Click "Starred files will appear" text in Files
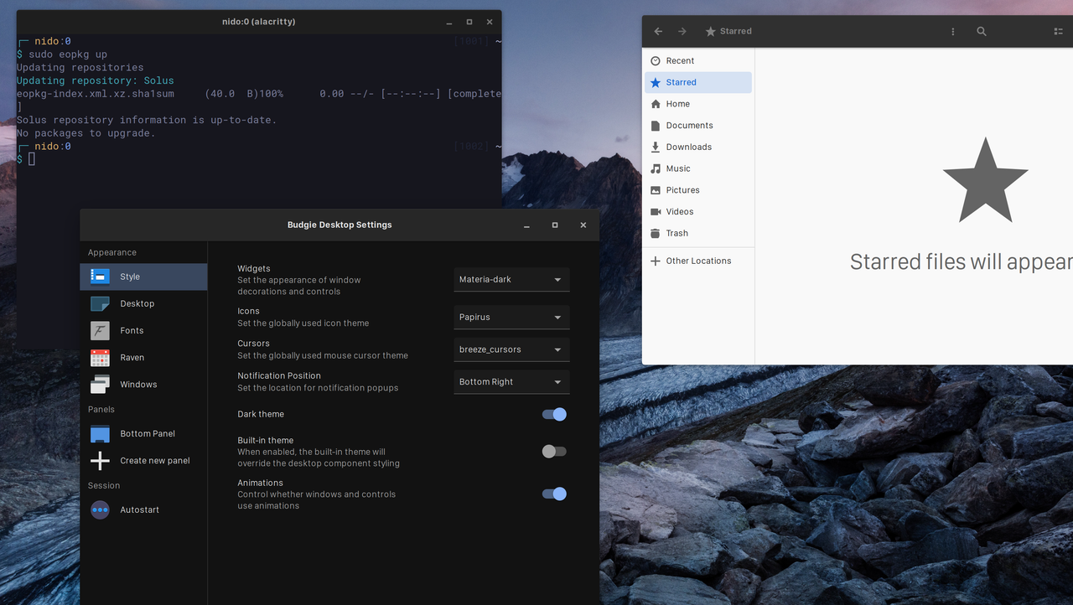The height and width of the screenshot is (605, 1073). [961, 262]
